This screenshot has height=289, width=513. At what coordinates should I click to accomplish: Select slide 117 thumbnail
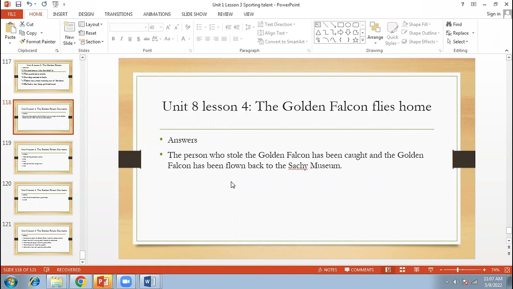43,76
